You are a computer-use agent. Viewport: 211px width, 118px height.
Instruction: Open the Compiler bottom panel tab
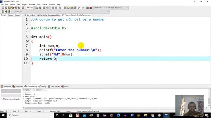pyautogui.click(x=6, y=87)
